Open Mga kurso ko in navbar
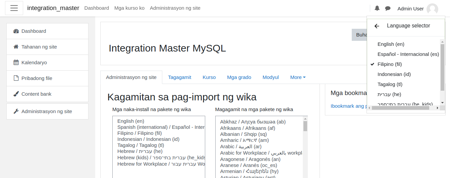This screenshot has width=450, height=178. (129, 8)
